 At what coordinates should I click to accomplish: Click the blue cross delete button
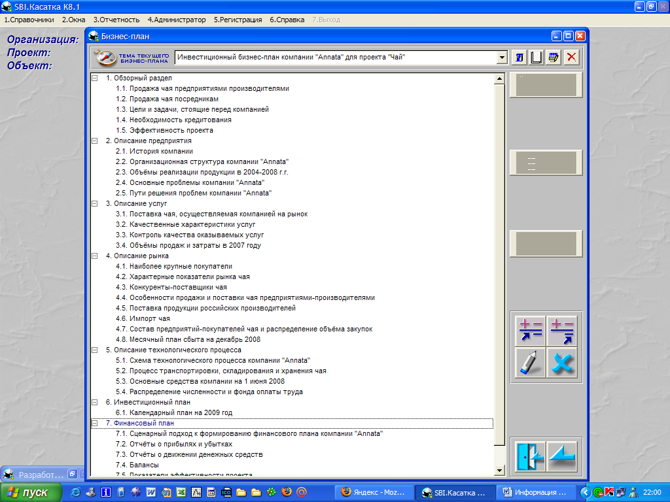(562, 363)
